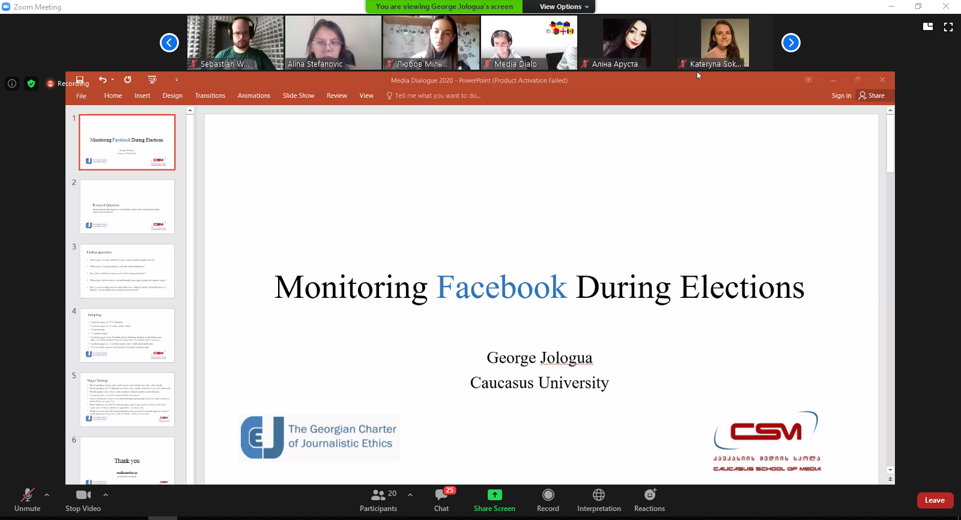
Task: Stop Video camera toggle
Action: [x=83, y=500]
